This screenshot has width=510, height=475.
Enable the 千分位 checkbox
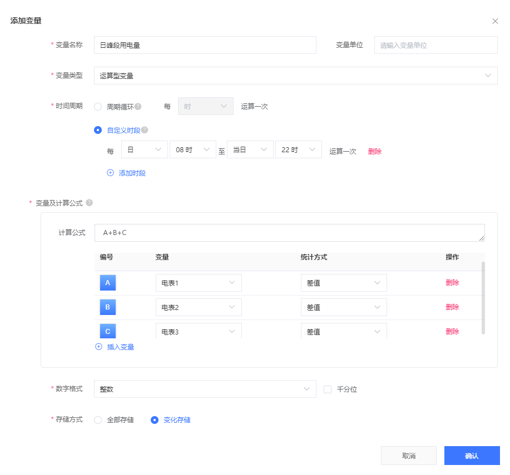pos(328,389)
